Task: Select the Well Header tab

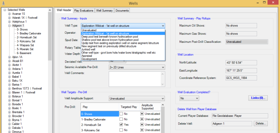Action: click(x=64, y=10)
